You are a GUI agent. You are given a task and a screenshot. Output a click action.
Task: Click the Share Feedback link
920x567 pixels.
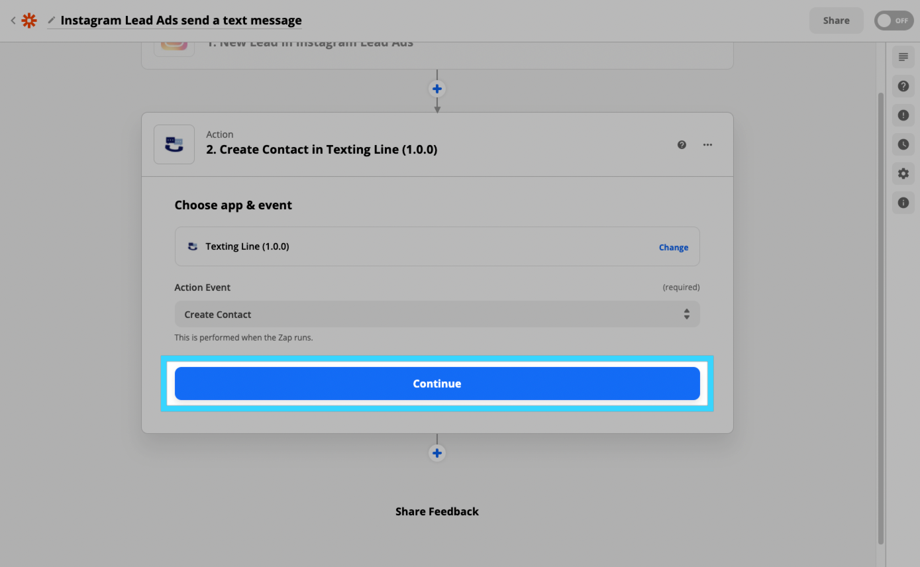[437, 511]
